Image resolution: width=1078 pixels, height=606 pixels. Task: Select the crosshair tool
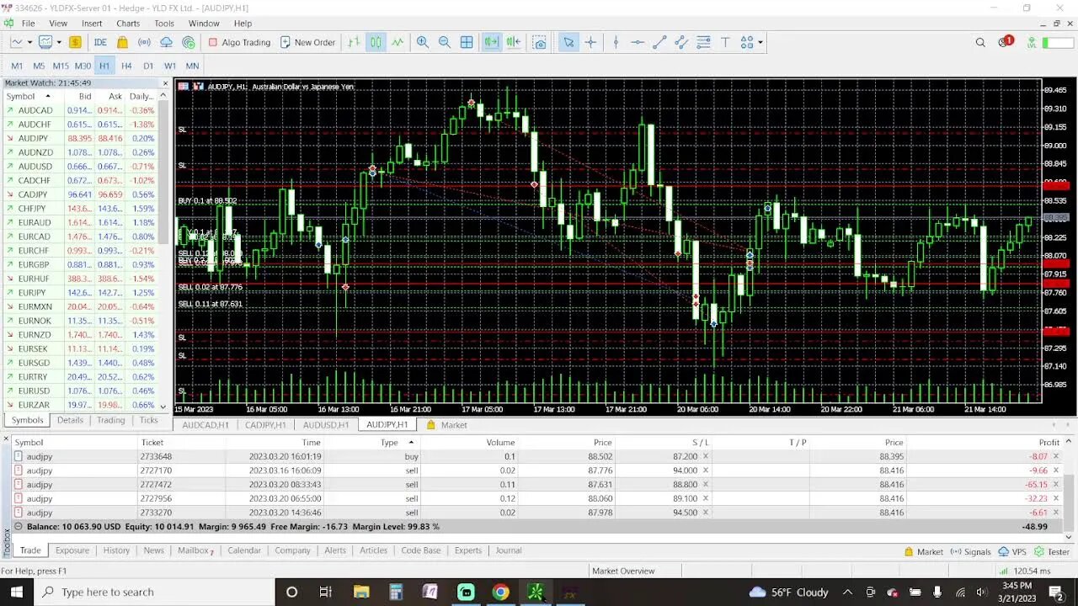coord(590,42)
